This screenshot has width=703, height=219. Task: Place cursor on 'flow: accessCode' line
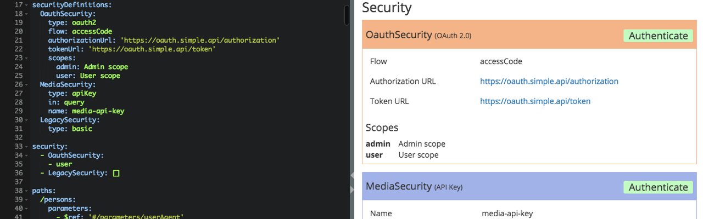(x=80, y=31)
